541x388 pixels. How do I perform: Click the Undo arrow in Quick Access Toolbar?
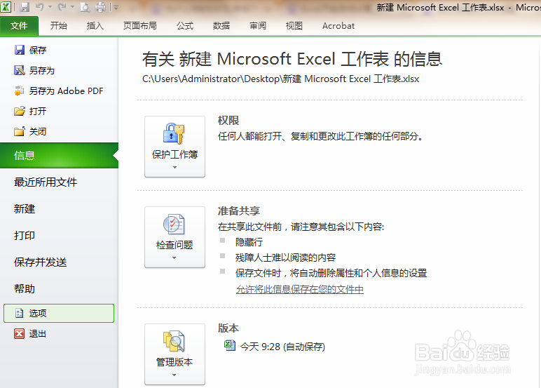coord(40,7)
